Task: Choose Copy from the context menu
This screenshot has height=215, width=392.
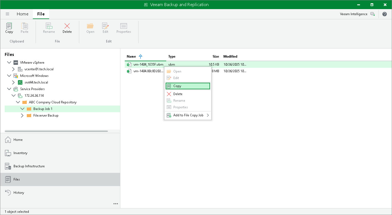Action: coord(188,86)
